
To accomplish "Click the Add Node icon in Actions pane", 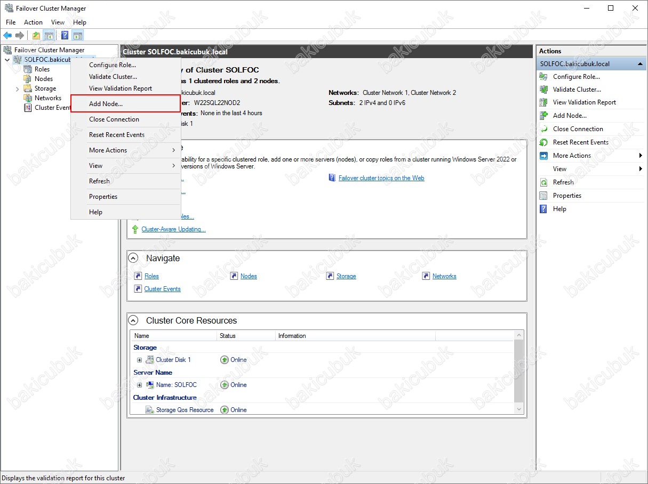I will click(x=543, y=116).
